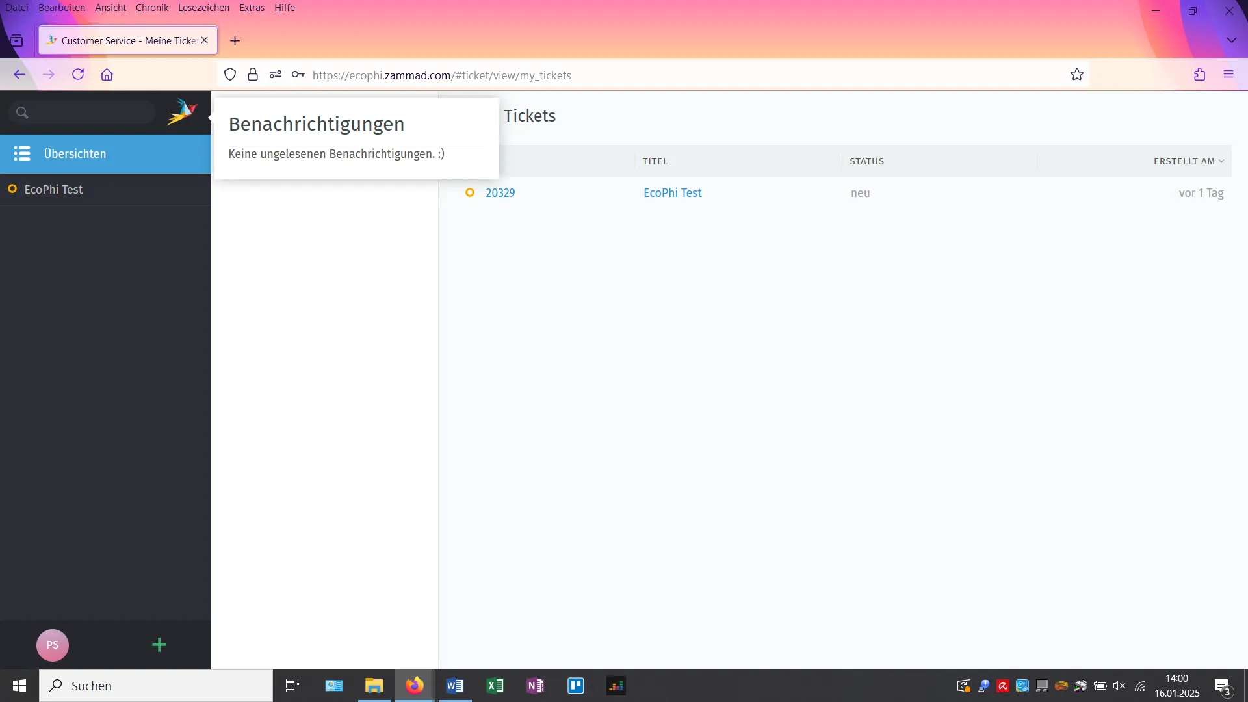Image resolution: width=1248 pixels, height=702 pixels.
Task: Open the PS user avatar menu
Action: [52, 645]
